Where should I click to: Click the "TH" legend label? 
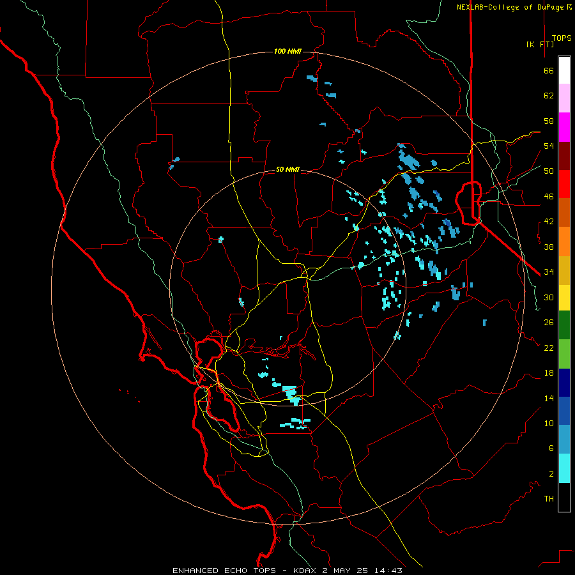(549, 499)
